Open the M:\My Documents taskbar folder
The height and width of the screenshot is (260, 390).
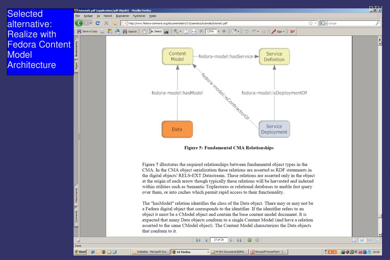(x=229, y=252)
